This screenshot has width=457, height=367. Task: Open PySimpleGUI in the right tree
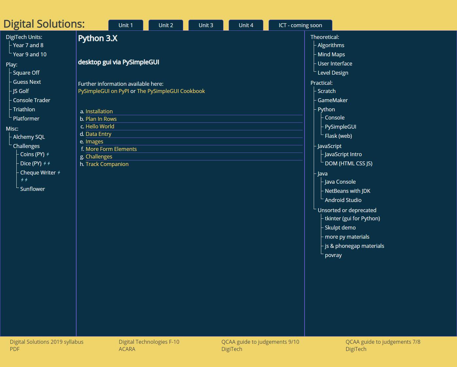point(341,127)
